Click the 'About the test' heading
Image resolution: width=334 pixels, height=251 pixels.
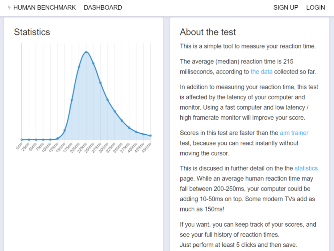[208, 32]
